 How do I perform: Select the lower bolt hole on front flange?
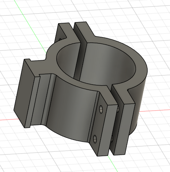coord(95,139)
